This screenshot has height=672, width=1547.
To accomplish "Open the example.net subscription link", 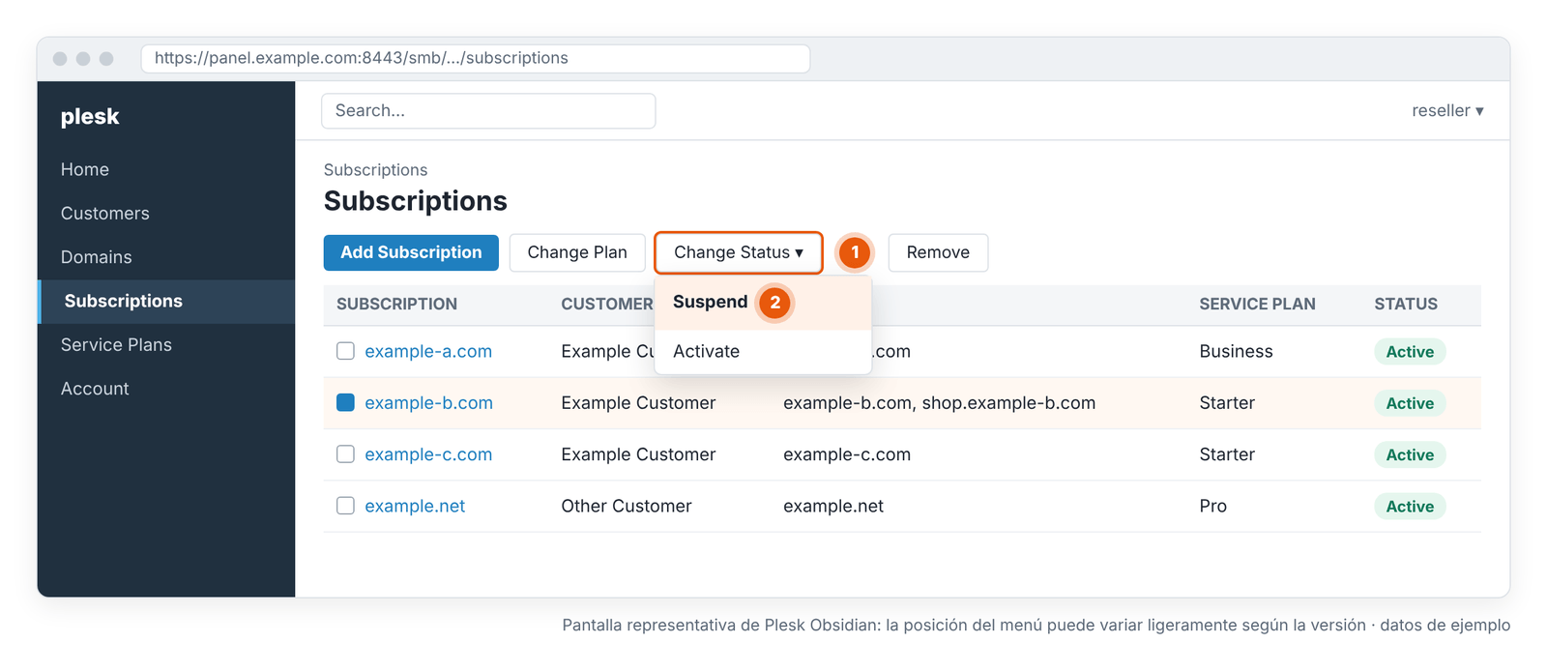I will 415,506.
